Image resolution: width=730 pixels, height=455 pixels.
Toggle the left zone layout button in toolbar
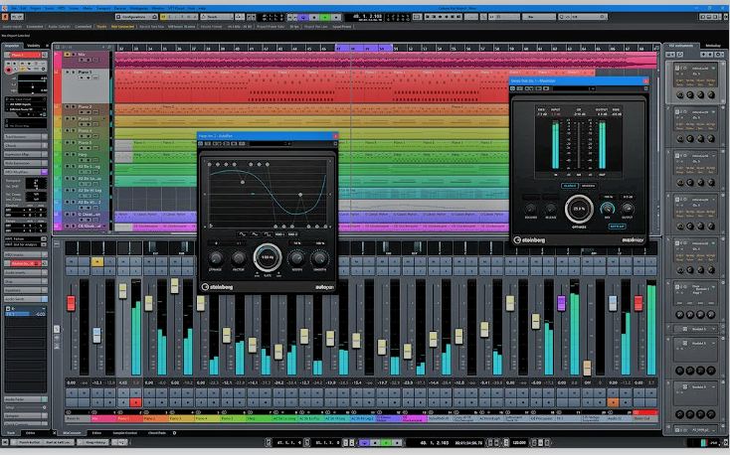click(702, 17)
